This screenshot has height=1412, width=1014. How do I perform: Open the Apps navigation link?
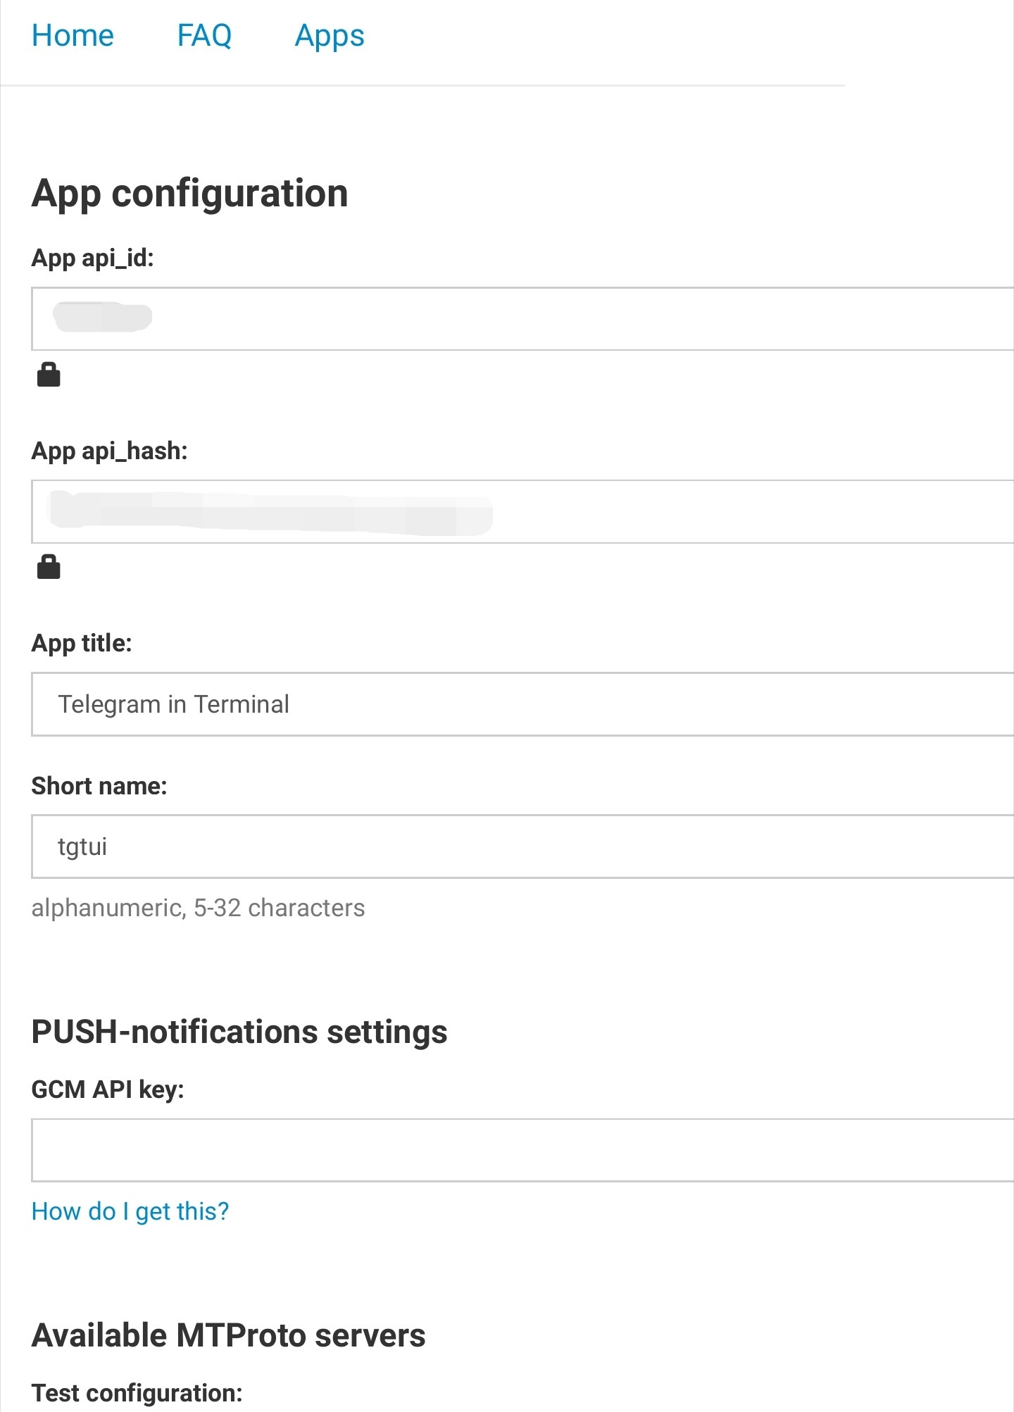(330, 36)
